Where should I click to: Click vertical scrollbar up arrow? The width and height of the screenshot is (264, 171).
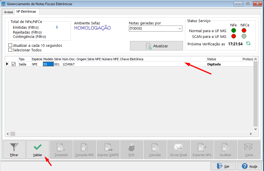point(256,59)
